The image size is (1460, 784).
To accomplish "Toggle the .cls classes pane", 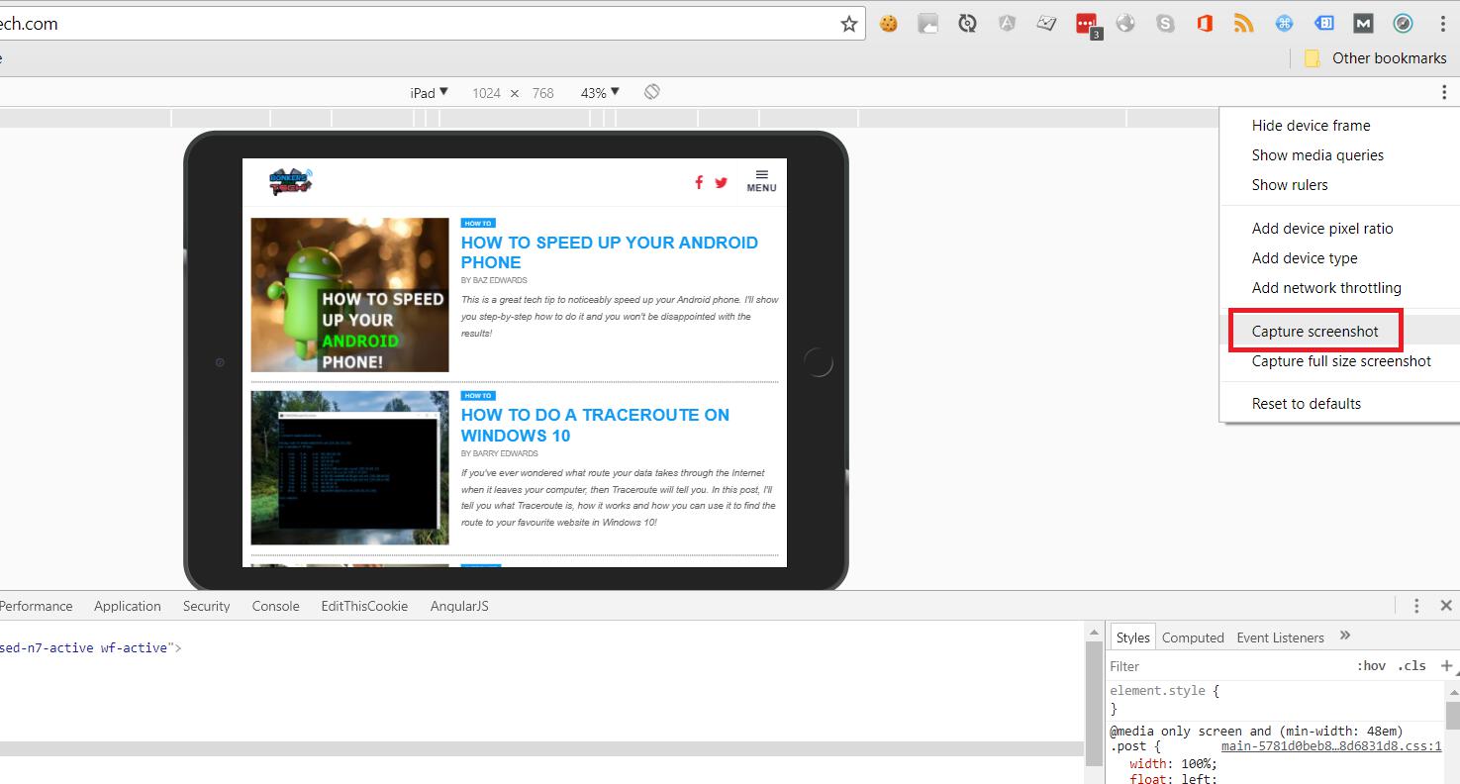I will pos(1411,666).
